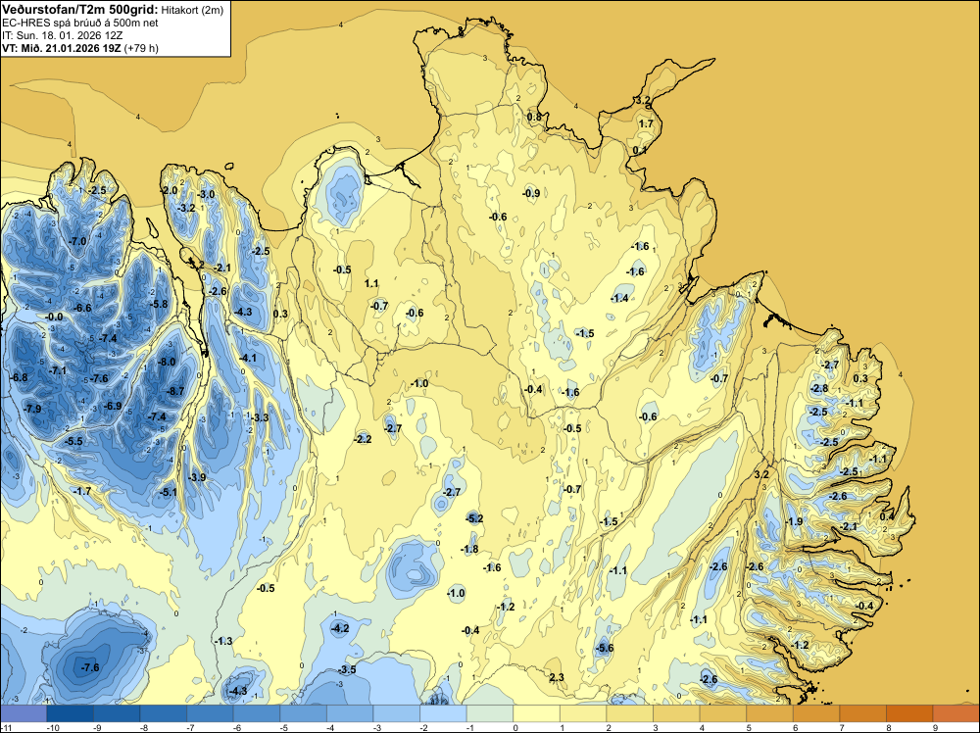The height and width of the screenshot is (733, 980).
Task: Click the orange legend swatch between 8 and 9
Action: click(910, 713)
